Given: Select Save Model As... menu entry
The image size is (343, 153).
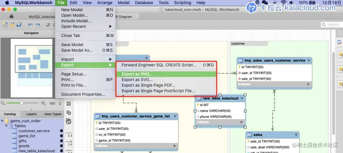Looking at the screenshot, I should [85, 50].
